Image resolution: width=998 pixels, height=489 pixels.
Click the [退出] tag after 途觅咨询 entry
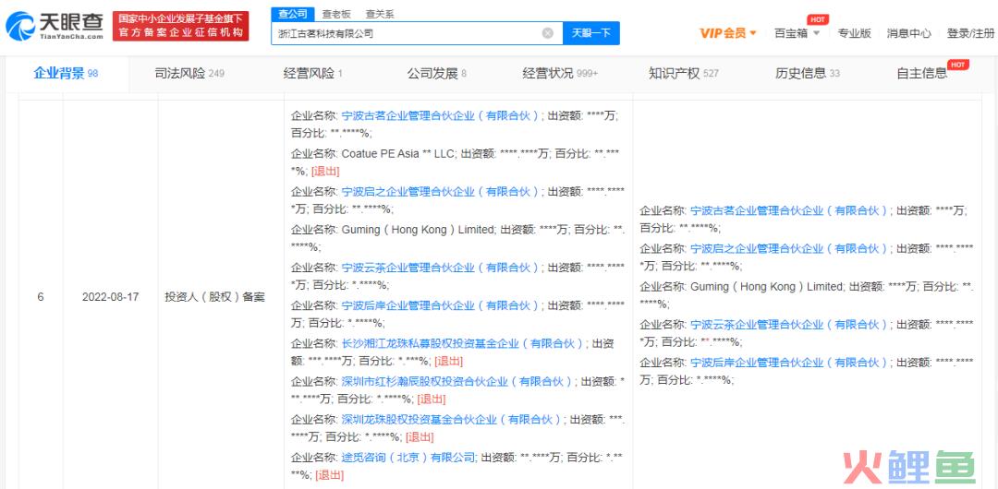pyautogui.click(x=329, y=475)
